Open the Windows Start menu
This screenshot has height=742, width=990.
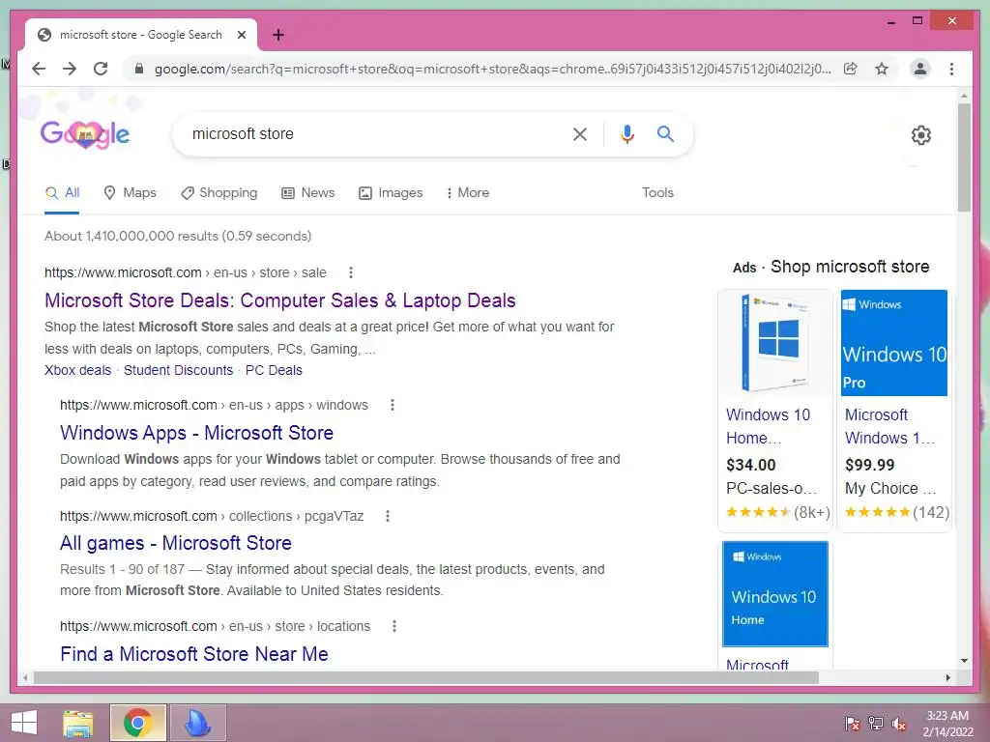(x=24, y=723)
